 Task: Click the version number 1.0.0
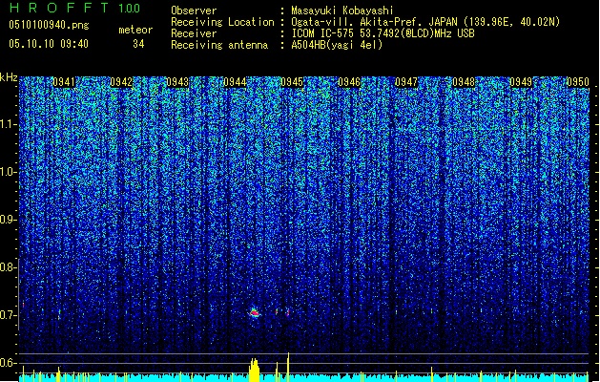tap(130, 9)
